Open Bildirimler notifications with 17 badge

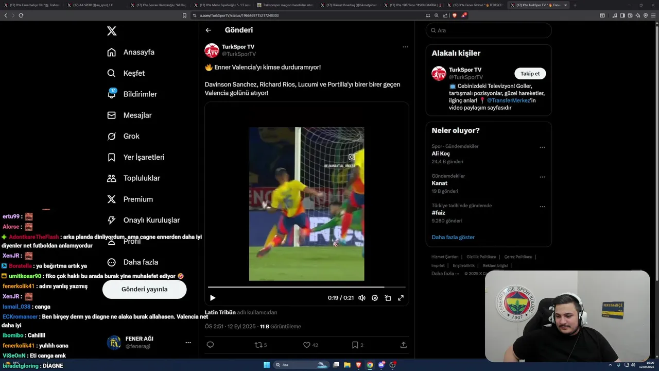coord(132,94)
